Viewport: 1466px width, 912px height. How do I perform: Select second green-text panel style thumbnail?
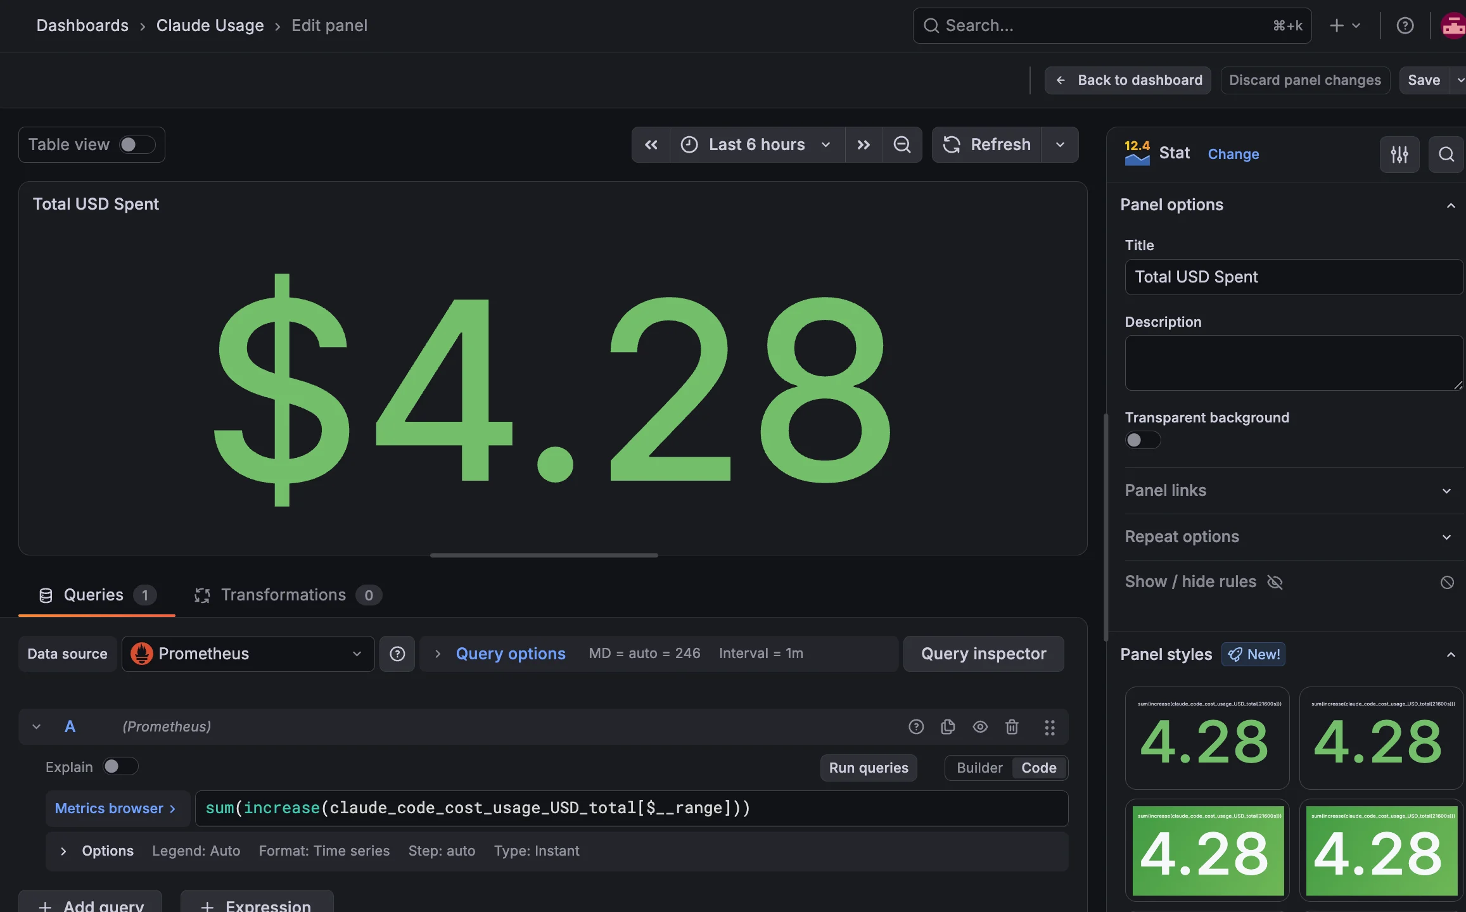pyautogui.click(x=1381, y=738)
